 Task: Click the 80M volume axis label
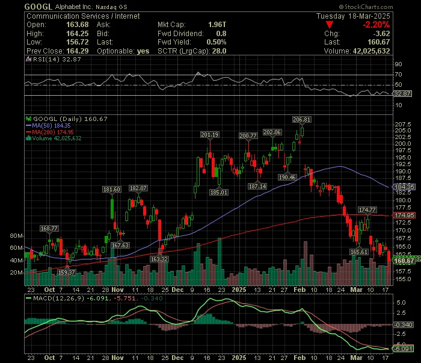[x=16, y=235]
